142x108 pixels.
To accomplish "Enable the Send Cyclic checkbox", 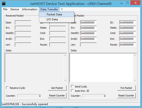I will click(x=72, y=87).
